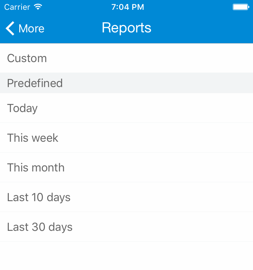Go back to the More screen label
The image size is (253, 270).
(x=31, y=29)
